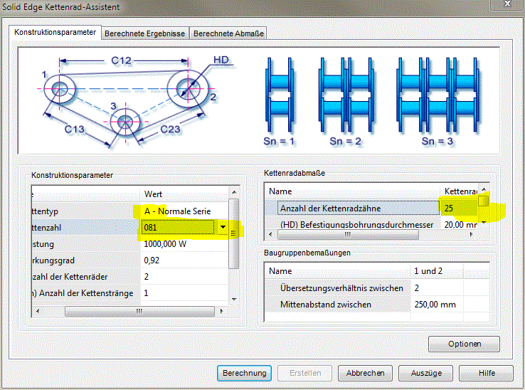
Task: Open the chain number 081 dropdown arrow
Action: [x=223, y=228]
